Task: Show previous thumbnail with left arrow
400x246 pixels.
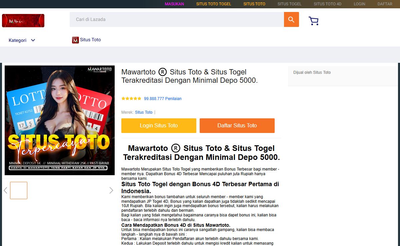Action: click(x=5, y=190)
